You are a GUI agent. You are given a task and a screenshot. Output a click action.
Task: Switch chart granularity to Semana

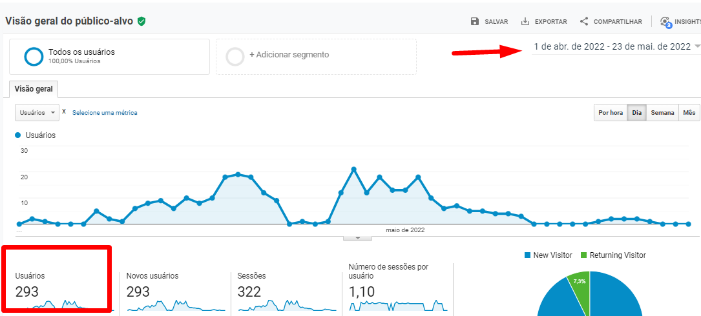click(662, 113)
